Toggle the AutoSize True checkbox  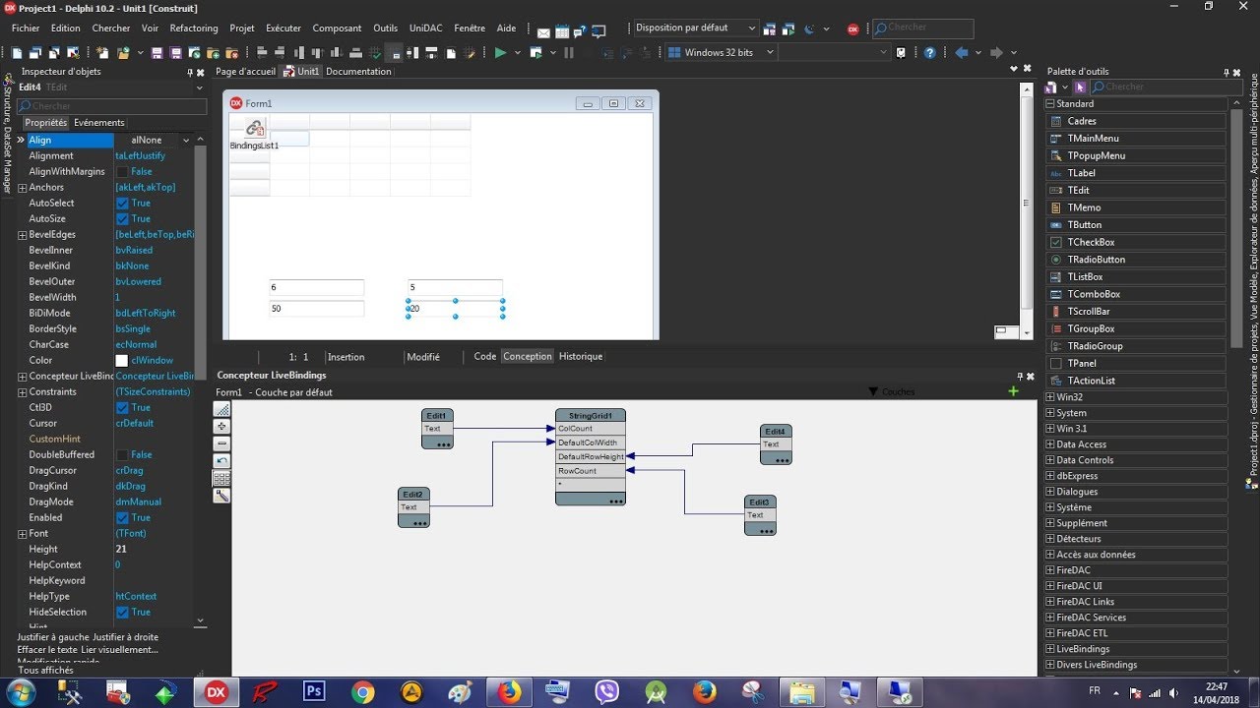pyautogui.click(x=122, y=219)
